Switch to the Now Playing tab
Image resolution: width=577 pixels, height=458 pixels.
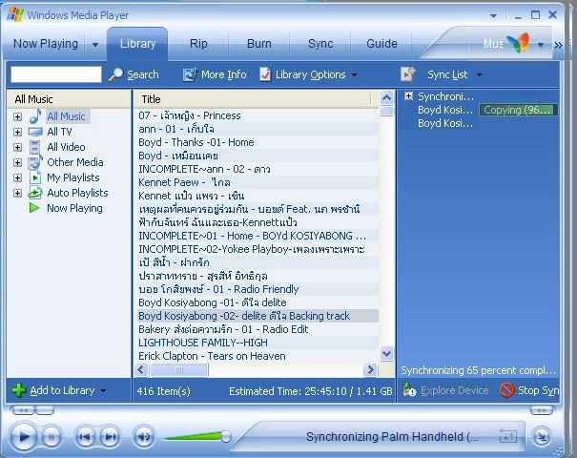pos(46,44)
